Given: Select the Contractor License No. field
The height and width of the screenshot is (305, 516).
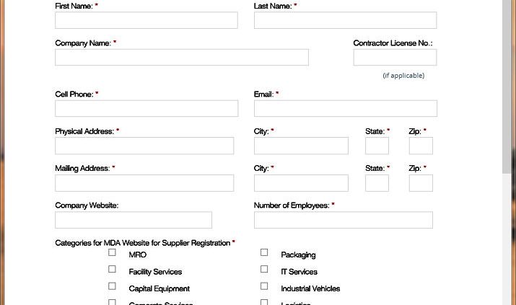Looking at the screenshot, I should pyautogui.click(x=395, y=57).
